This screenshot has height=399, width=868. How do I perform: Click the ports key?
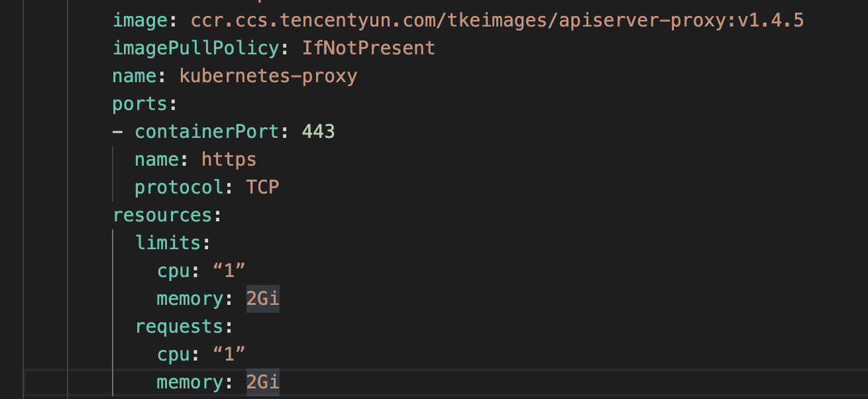(x=139, y=104)
